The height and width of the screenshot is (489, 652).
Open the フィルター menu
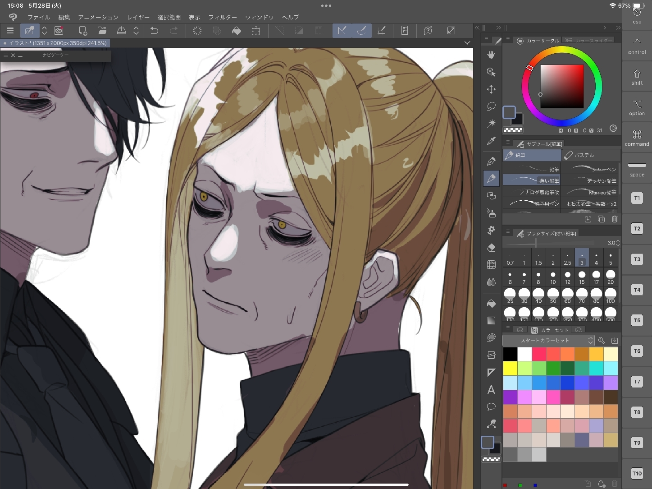point(223,17)
